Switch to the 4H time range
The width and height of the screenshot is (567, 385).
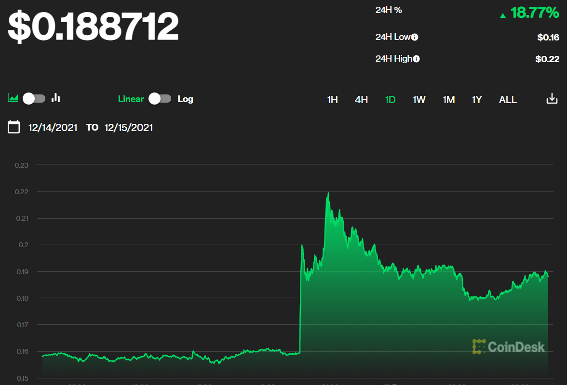[361, 100]
